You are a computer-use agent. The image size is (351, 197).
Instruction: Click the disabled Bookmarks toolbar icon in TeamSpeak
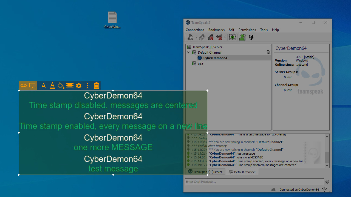[202, 37]
